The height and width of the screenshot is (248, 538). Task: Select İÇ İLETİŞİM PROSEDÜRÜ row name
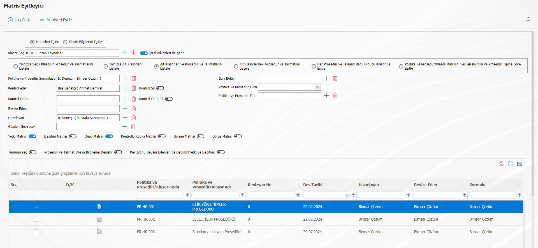[x=214, y=219]
